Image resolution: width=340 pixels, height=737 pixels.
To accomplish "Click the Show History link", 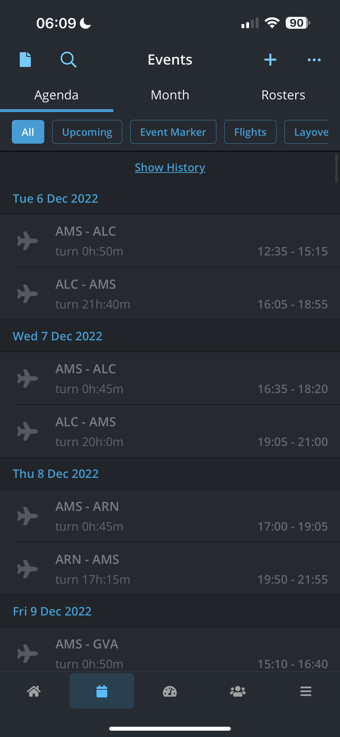I will [x=170, y=167].
